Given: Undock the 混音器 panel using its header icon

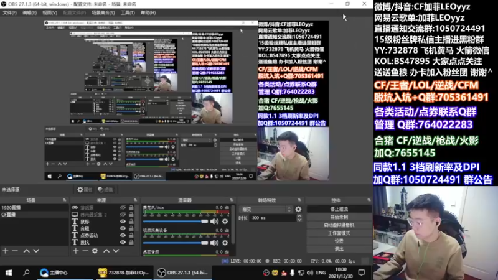Looking at the screenshot, I should [x=232, y=200].
